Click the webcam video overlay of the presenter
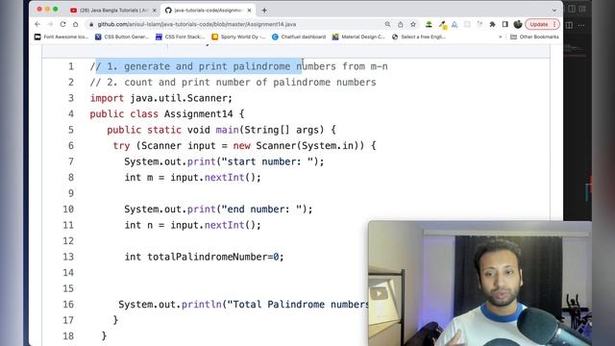 tap(480, 284)
